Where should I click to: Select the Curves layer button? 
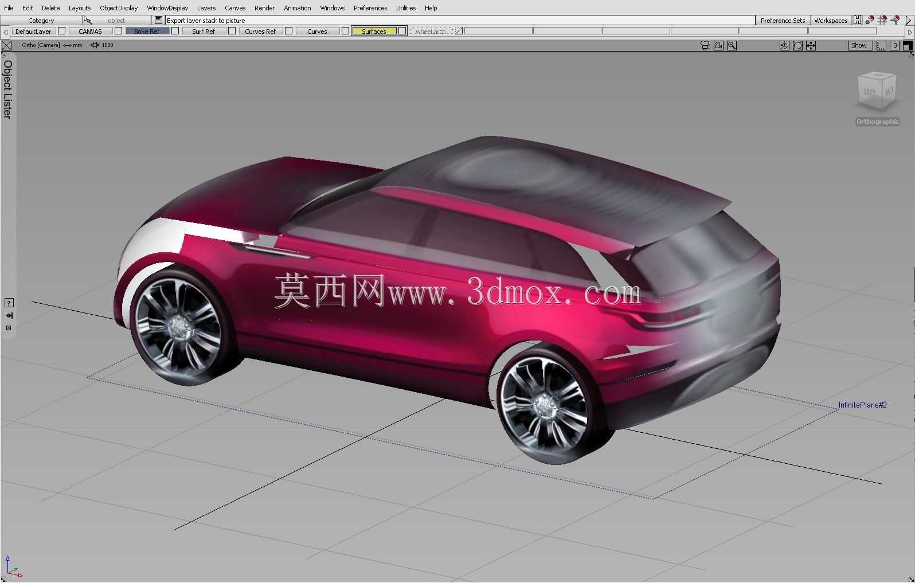click(x=317, y=31)
